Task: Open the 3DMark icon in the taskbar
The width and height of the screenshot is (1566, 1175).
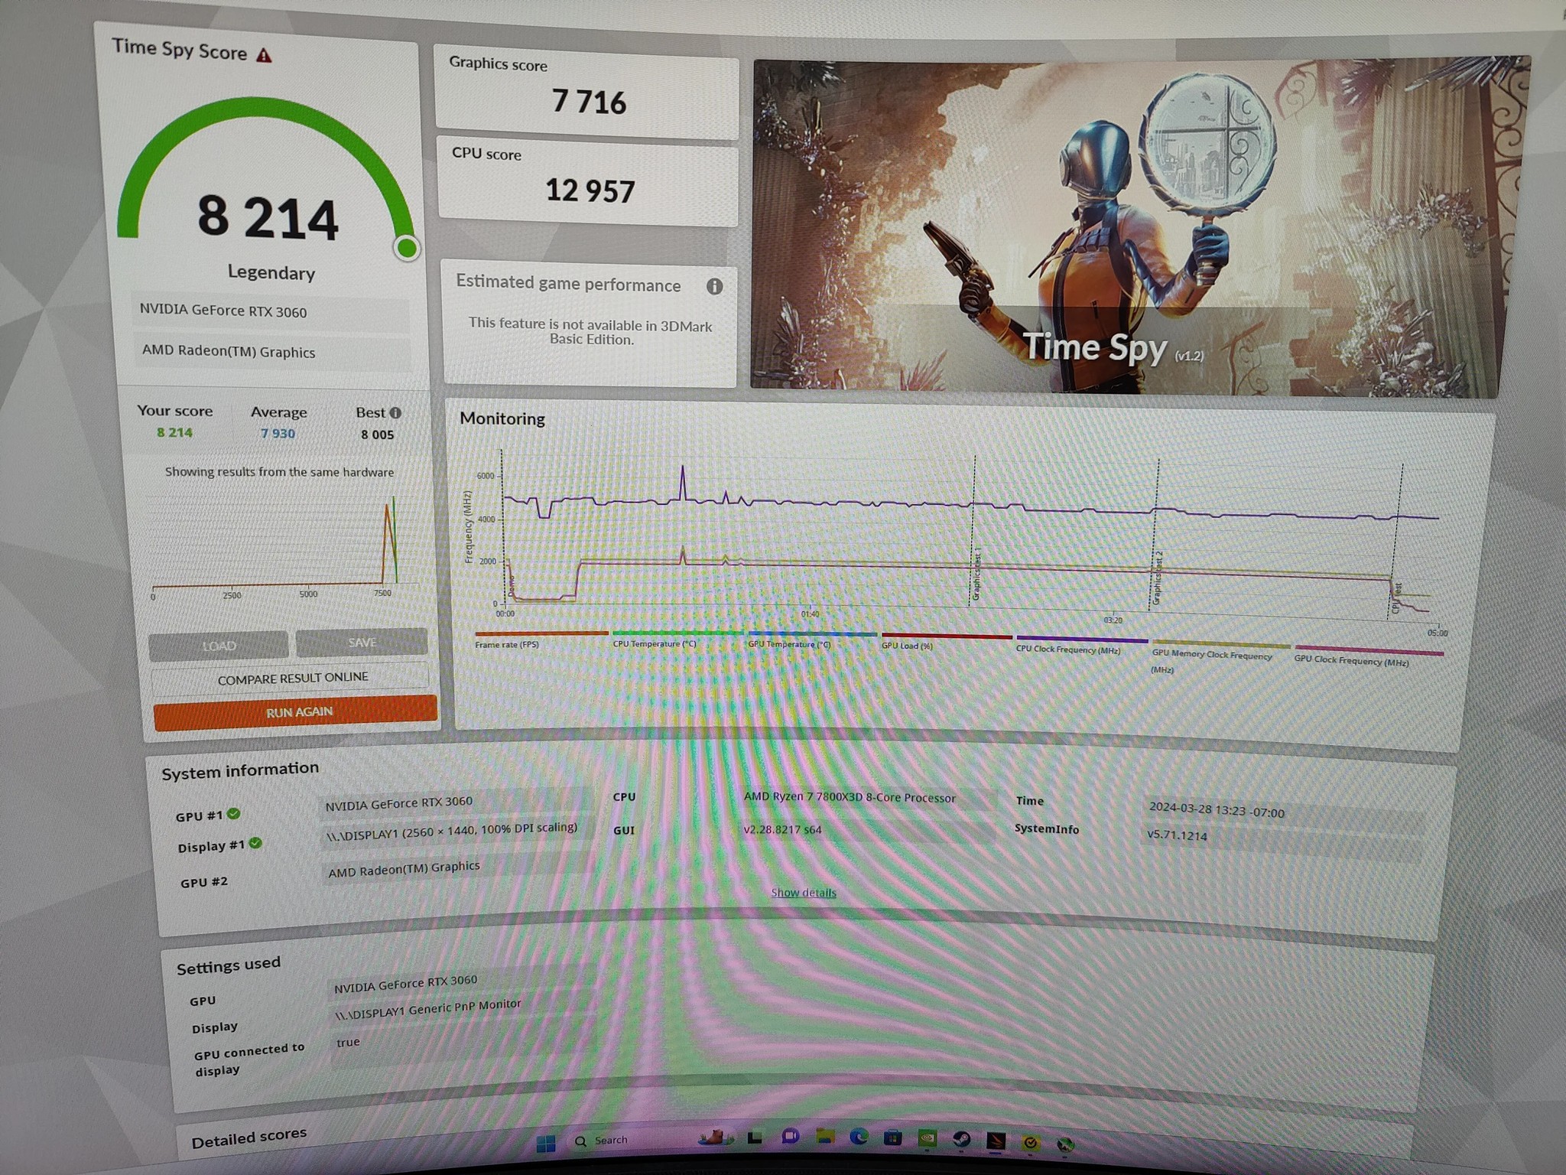Action: [996, 1141]
